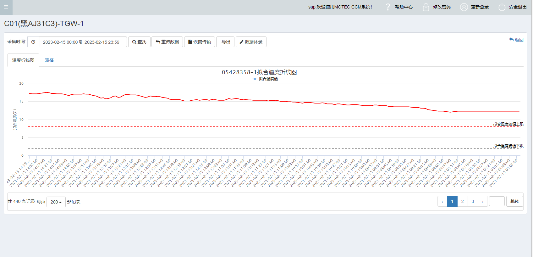Toggle the hamburger sidebar menu
Image resolution: width=533 pixels, height=257 pixels.
point(6,7)
